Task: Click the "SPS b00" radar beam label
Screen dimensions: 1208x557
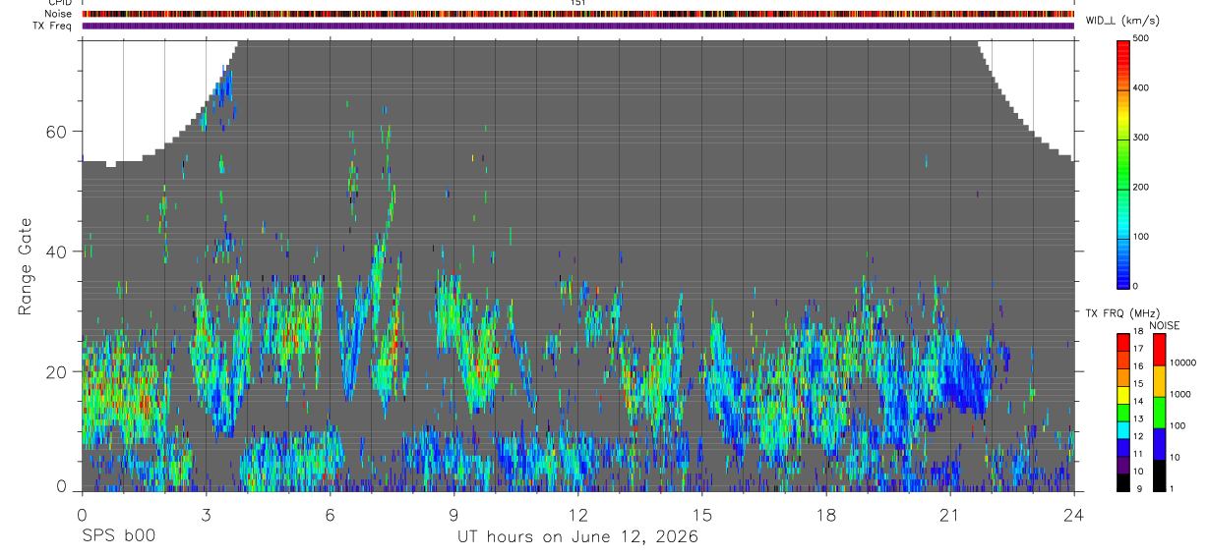Action: [x=118, y=537]
